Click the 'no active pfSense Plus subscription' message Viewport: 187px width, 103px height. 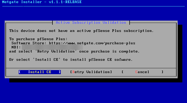tap(81, 31)
